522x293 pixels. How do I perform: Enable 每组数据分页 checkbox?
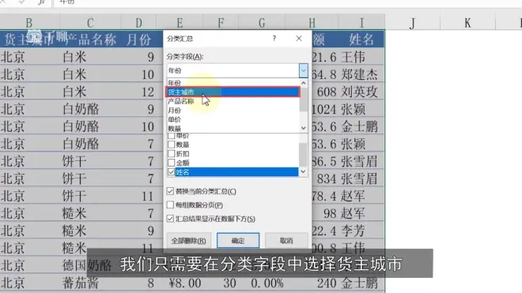point(170,205)
